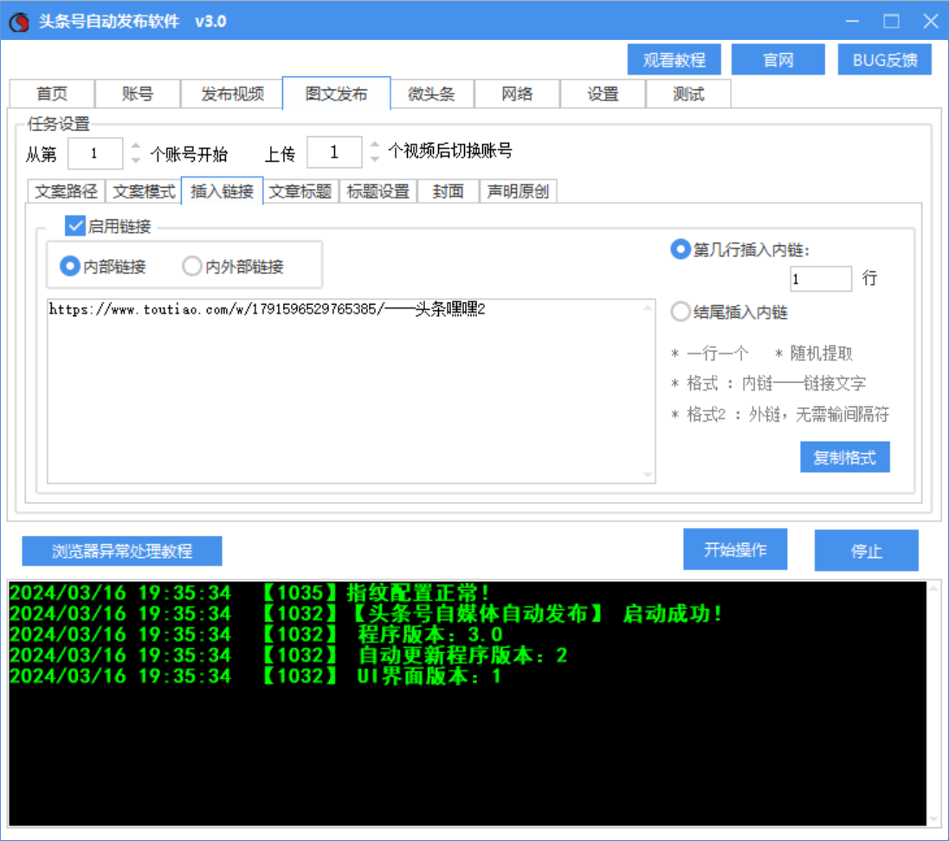Click the app logo icon in title bar
949x841 pixels.
point(19,22)
